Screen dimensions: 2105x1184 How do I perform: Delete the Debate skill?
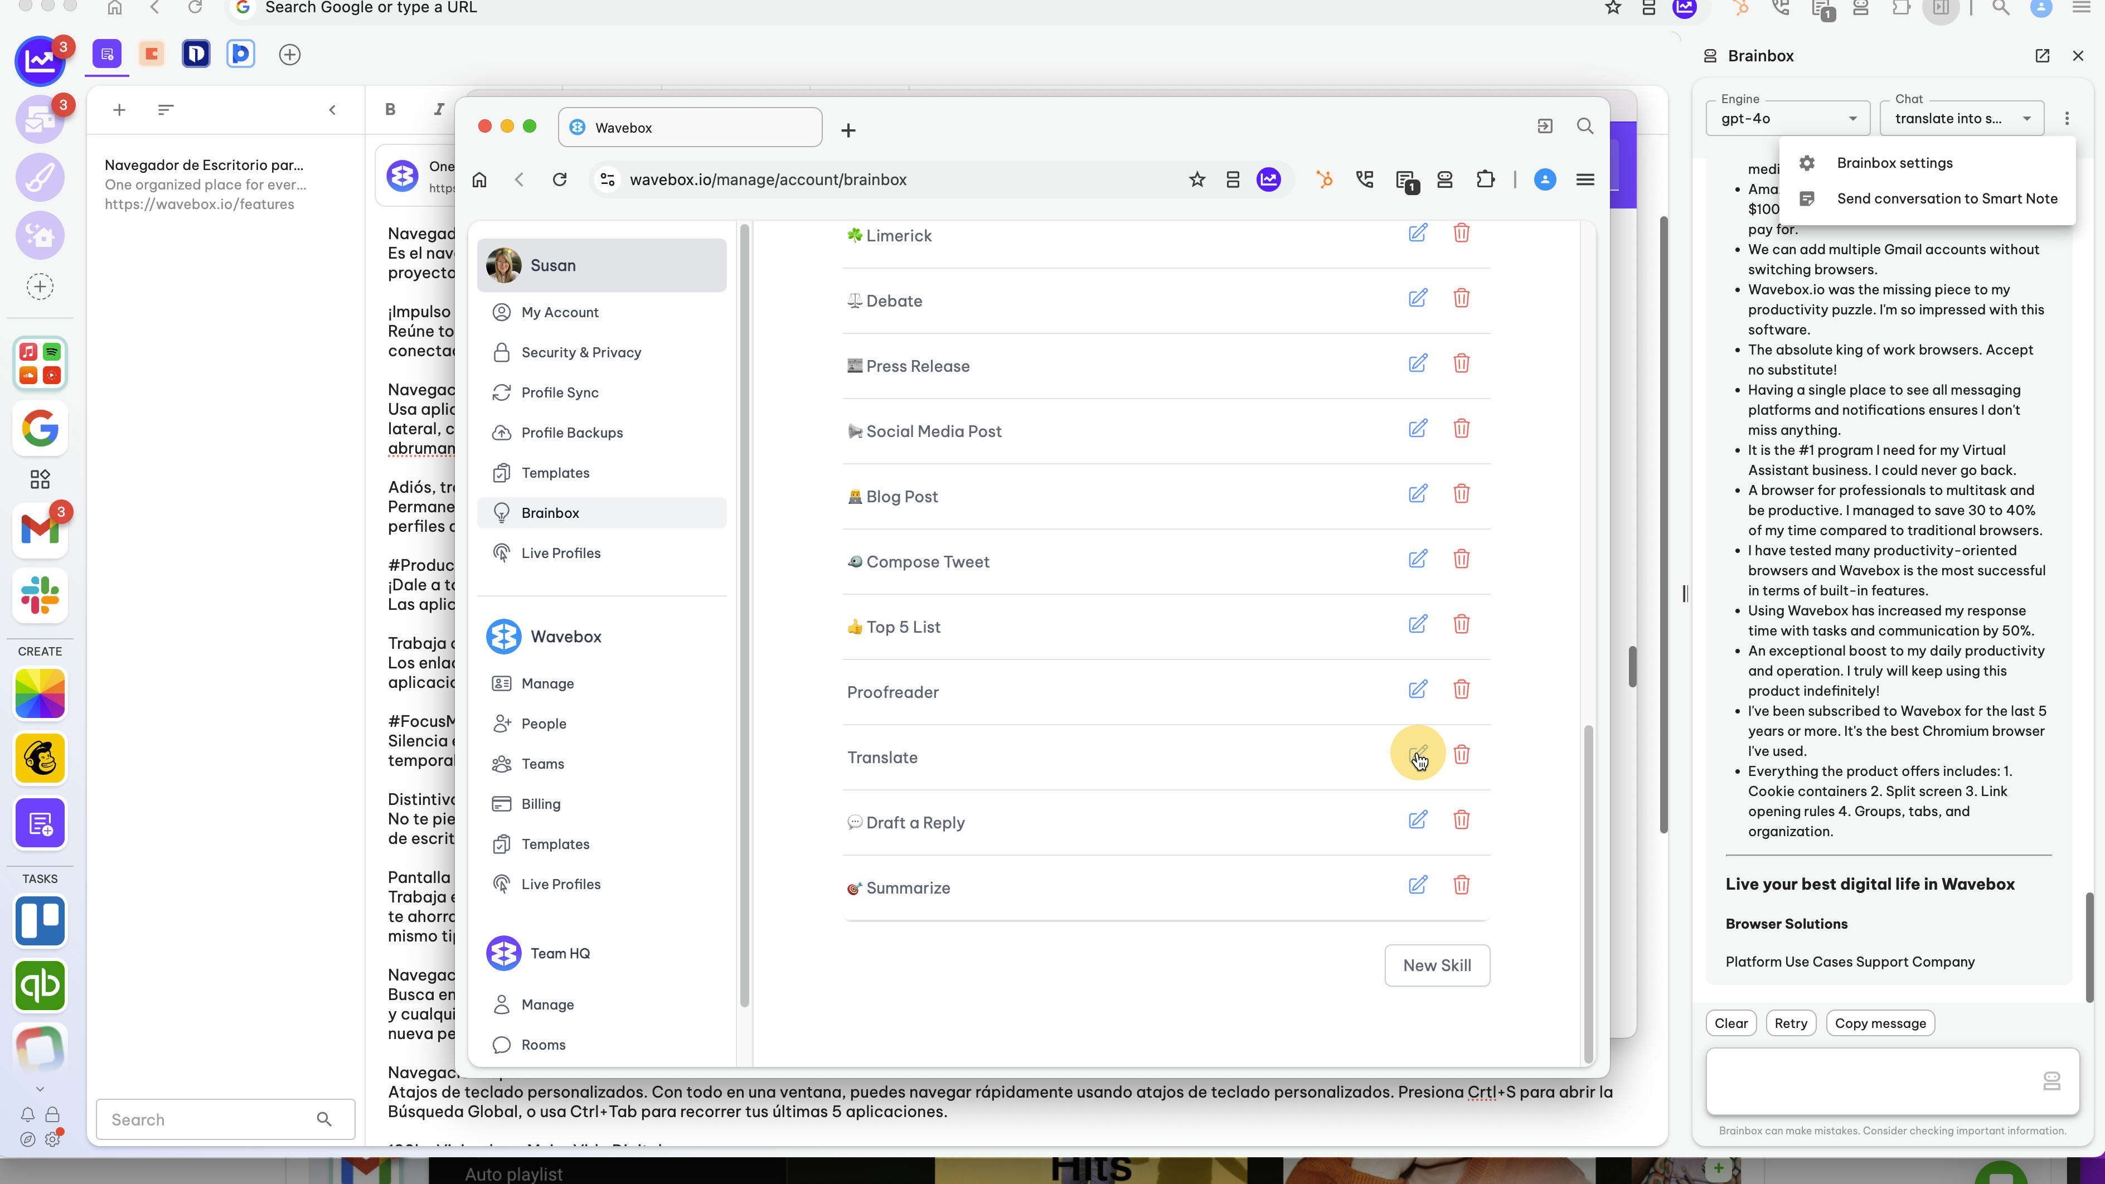click(x=1461, y=298)
